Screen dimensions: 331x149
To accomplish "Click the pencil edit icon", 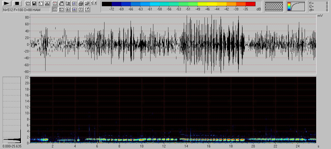I will pos(87,9).
